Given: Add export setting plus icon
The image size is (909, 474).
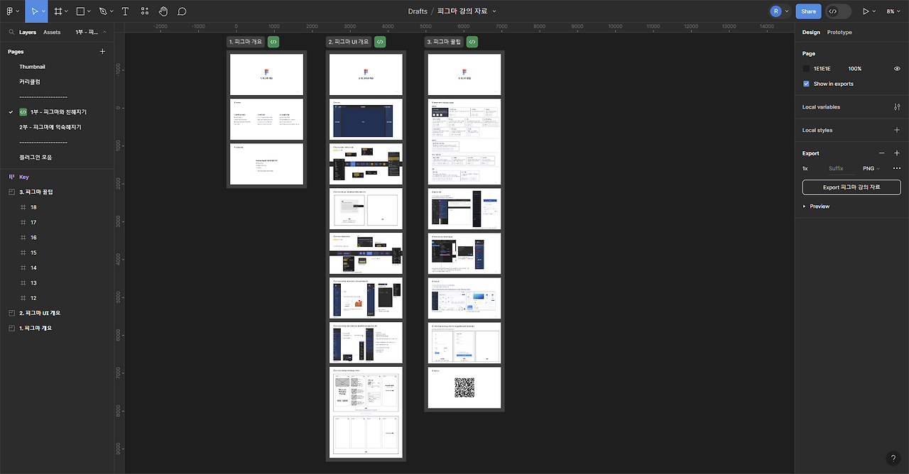Looking at the screenshot, I should pyautogui.click(x=897, y=153).
